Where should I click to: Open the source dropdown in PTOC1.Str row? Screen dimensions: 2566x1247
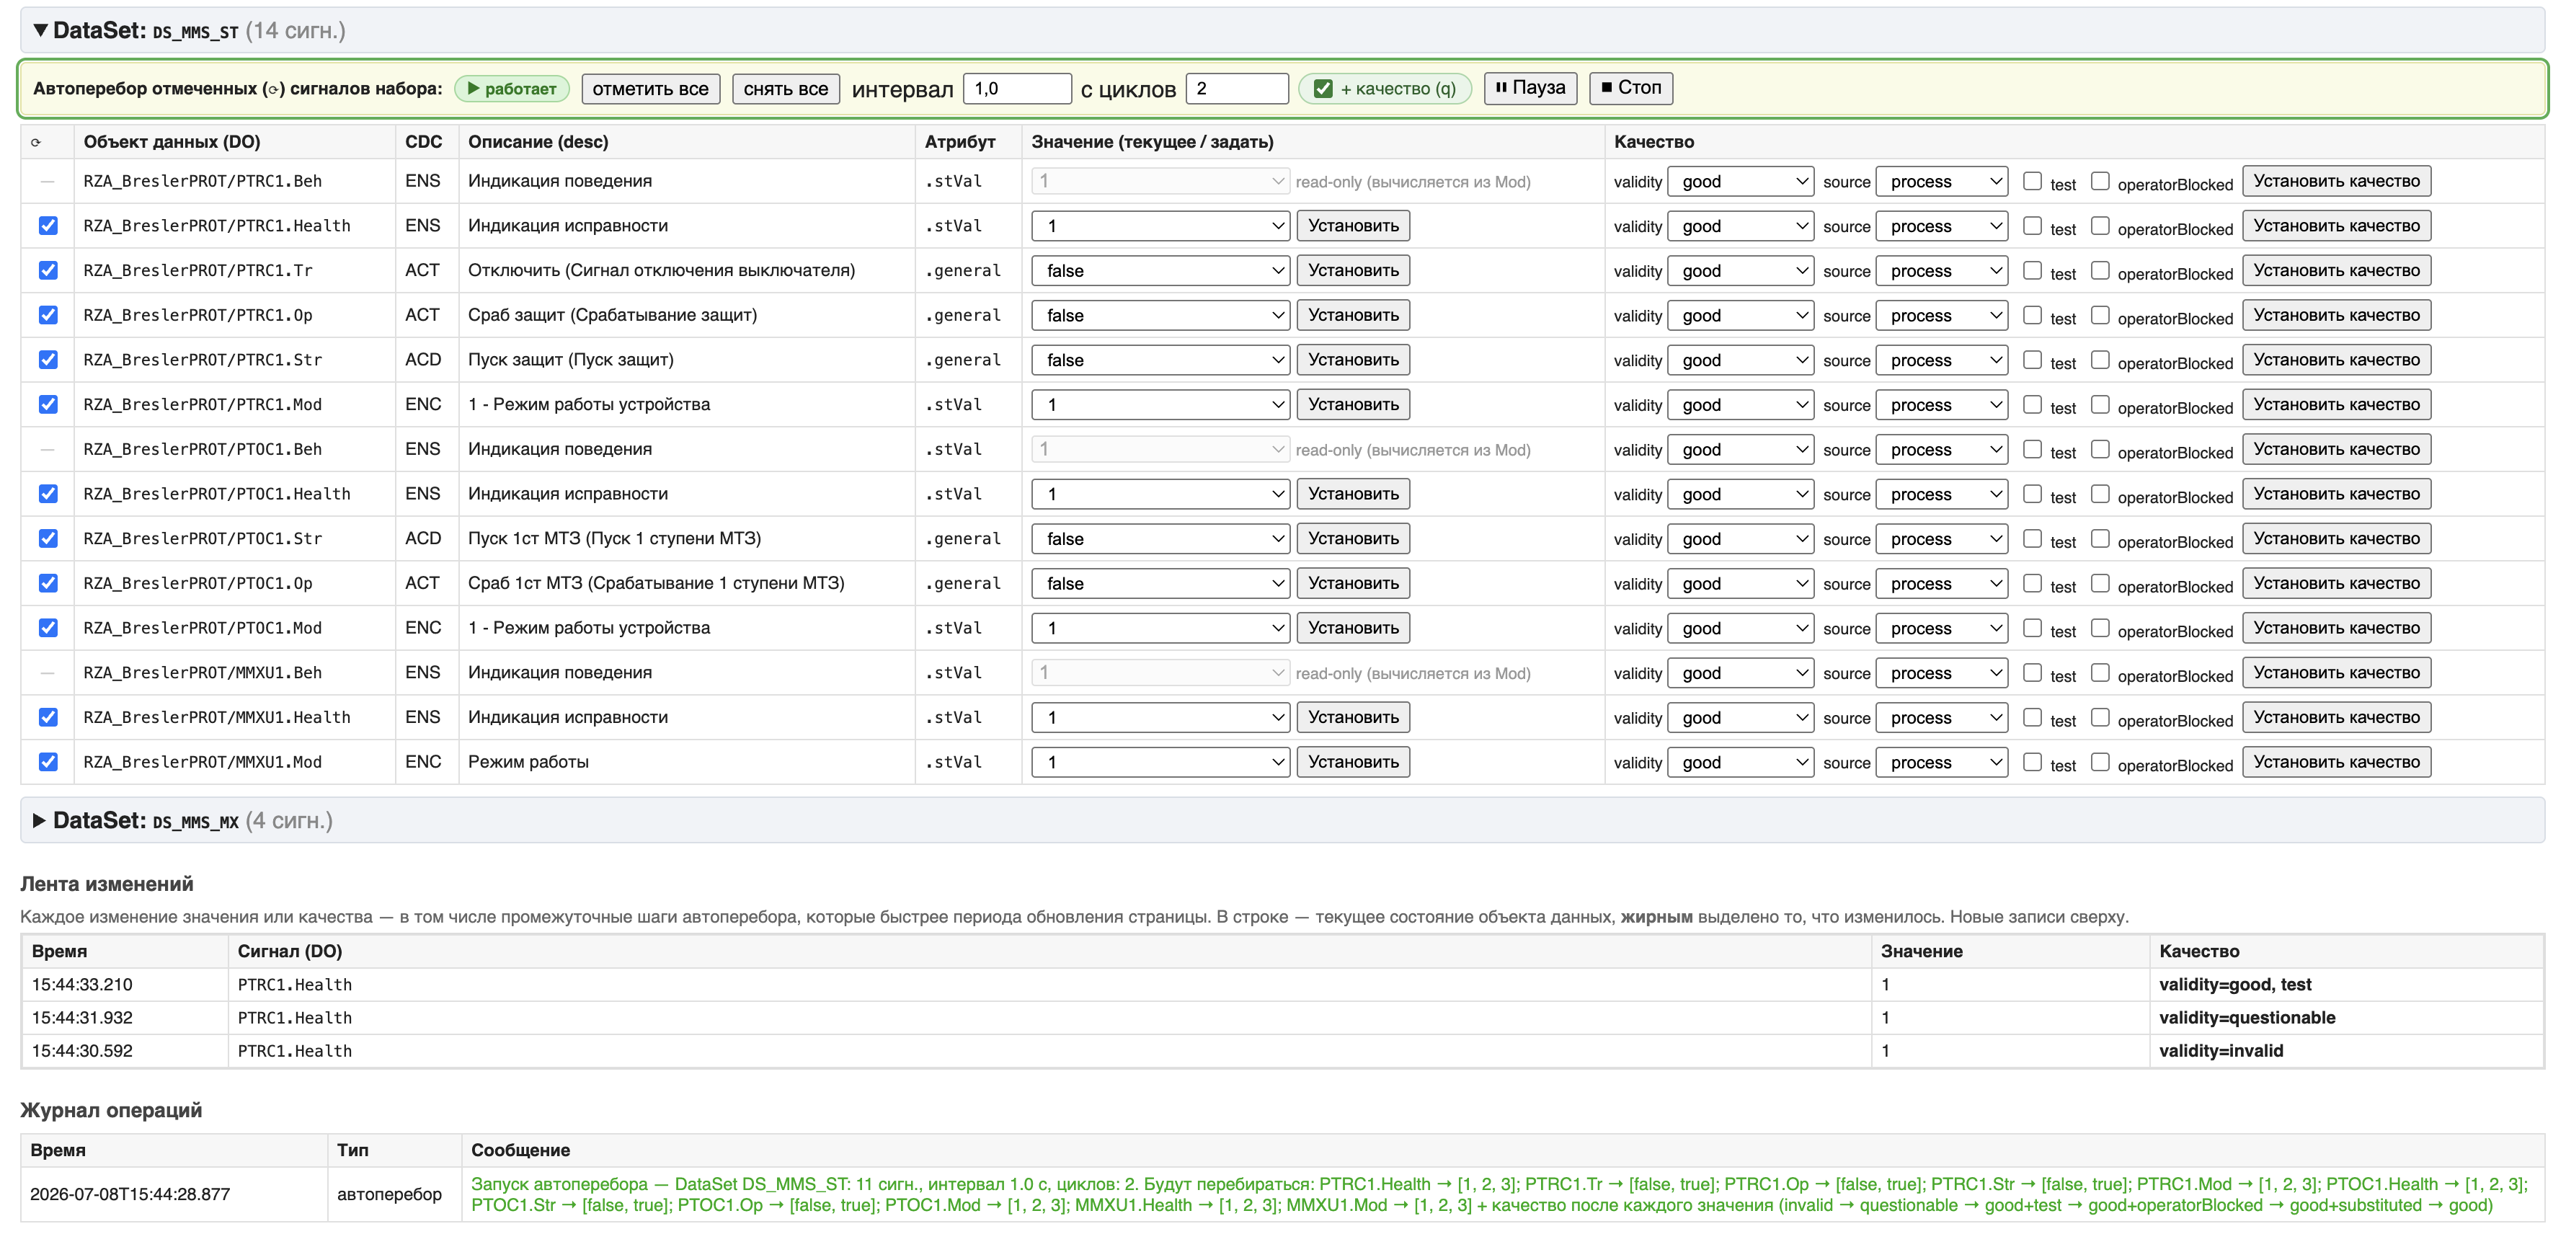(1941, 539)
